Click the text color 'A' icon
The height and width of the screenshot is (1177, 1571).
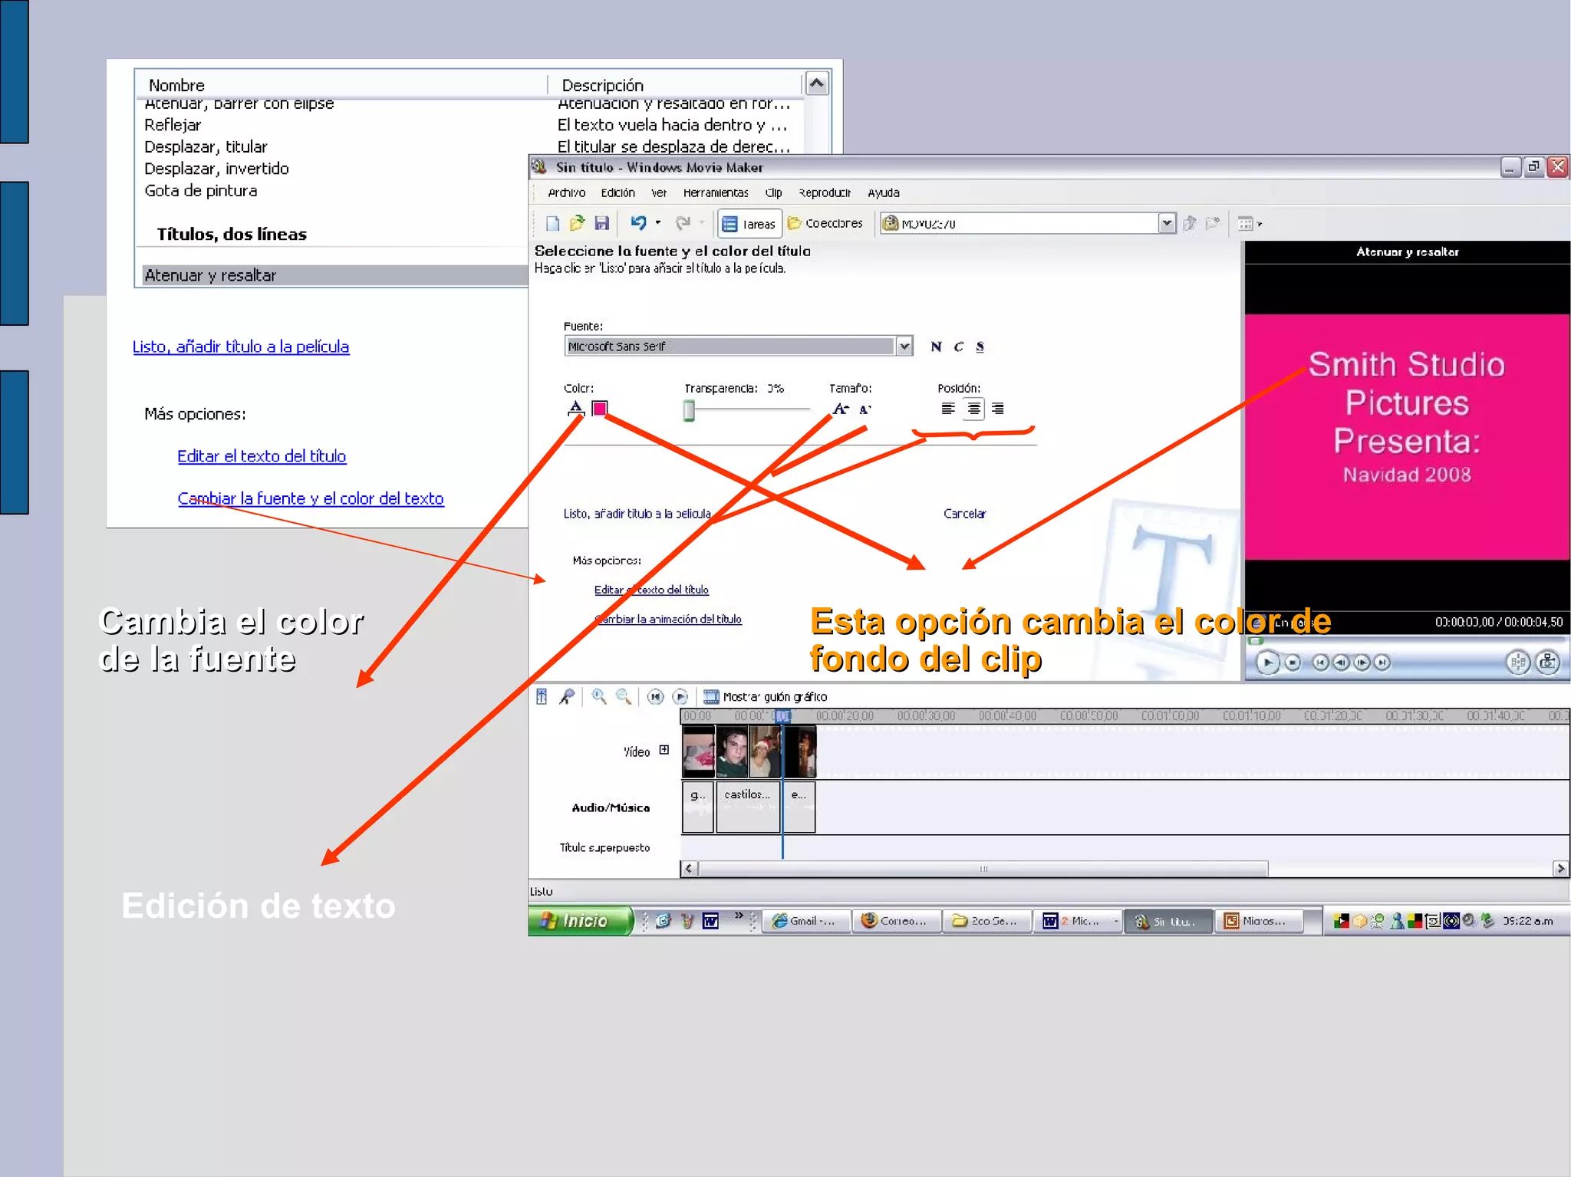coord(575,408)
